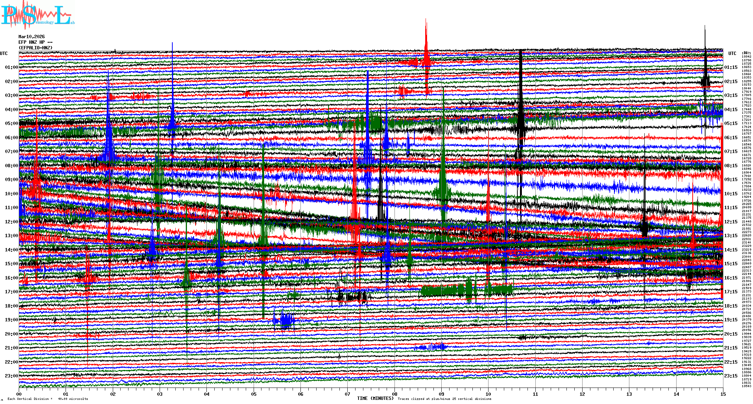Screen dimensions: 753x404
Task: Click the (EFPALIO-HNZ) channel name text
Action: (36, 48)
